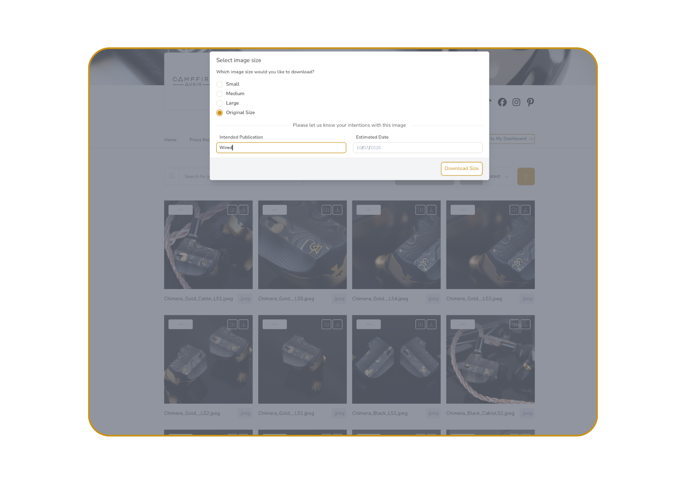Click the Chimera_Gold__LS4.jpeg file name
686x485 pixels.
coord(380,299)
